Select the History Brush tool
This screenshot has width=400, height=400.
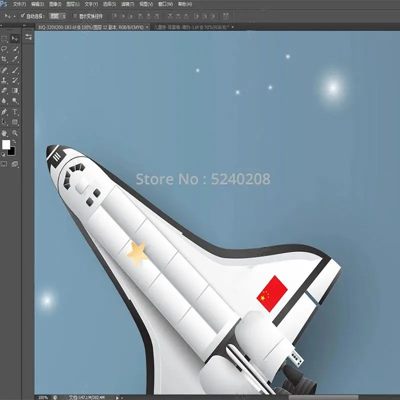[15, 80]
